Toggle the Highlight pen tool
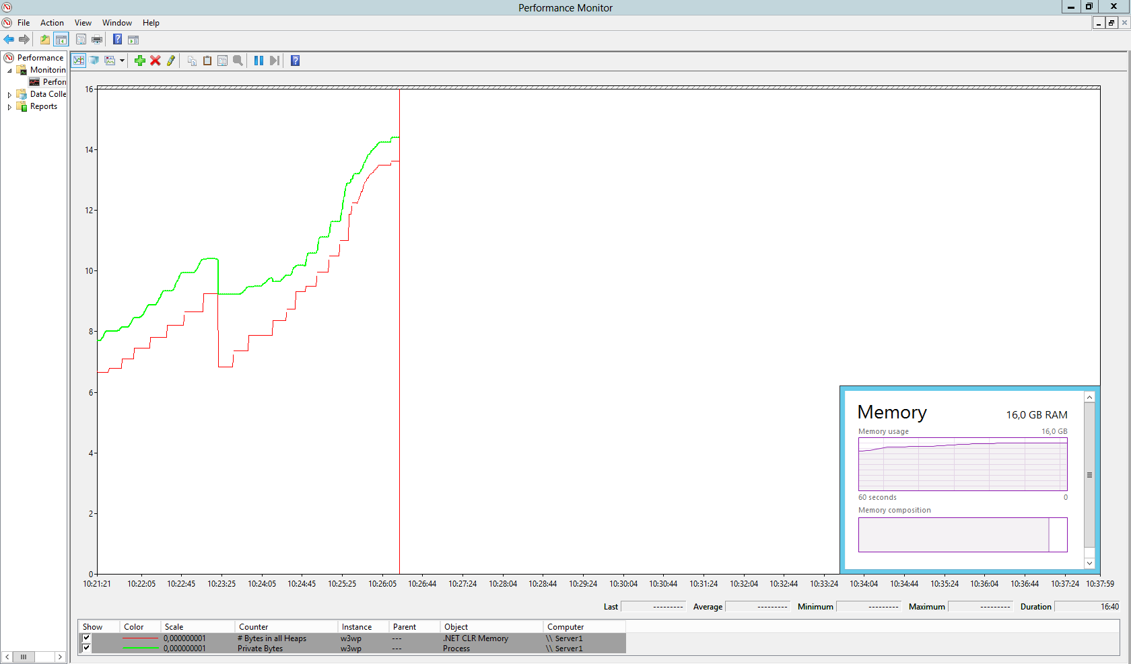Viewport: 1131px width, 664px height. click(x=171, y=61)
